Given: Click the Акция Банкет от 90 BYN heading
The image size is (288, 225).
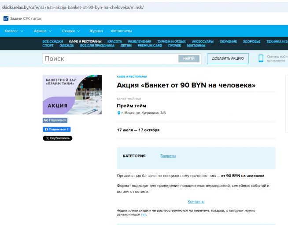Looking at the screenshot, I should (x=186, y=85).
